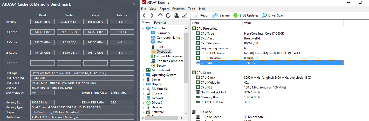The width and height of the screenshot is (369, 121).
Task: Close the Cache & Memory Benchmark window
Action: click(x=134, y=4)
